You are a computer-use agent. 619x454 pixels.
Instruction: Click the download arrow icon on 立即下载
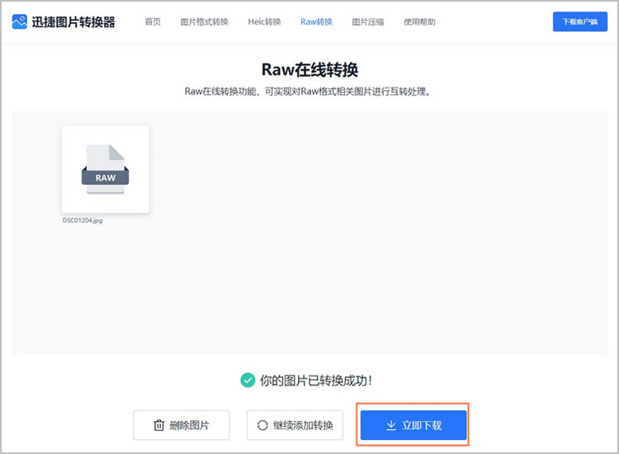coord(391,426)
